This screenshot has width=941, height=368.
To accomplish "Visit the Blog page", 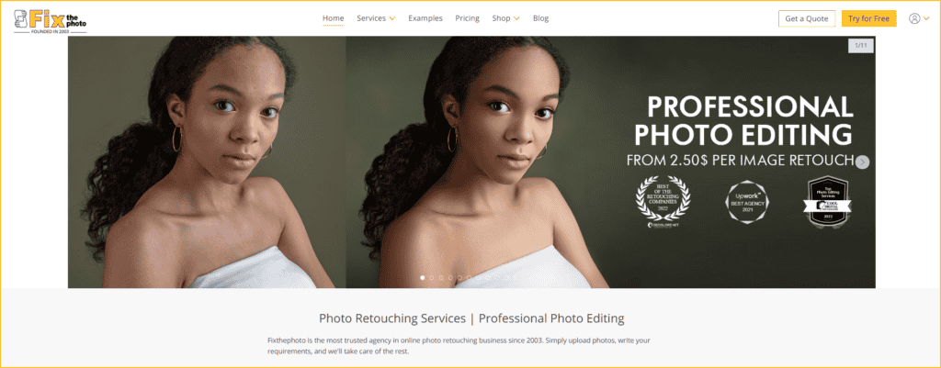I will (540, 18).
